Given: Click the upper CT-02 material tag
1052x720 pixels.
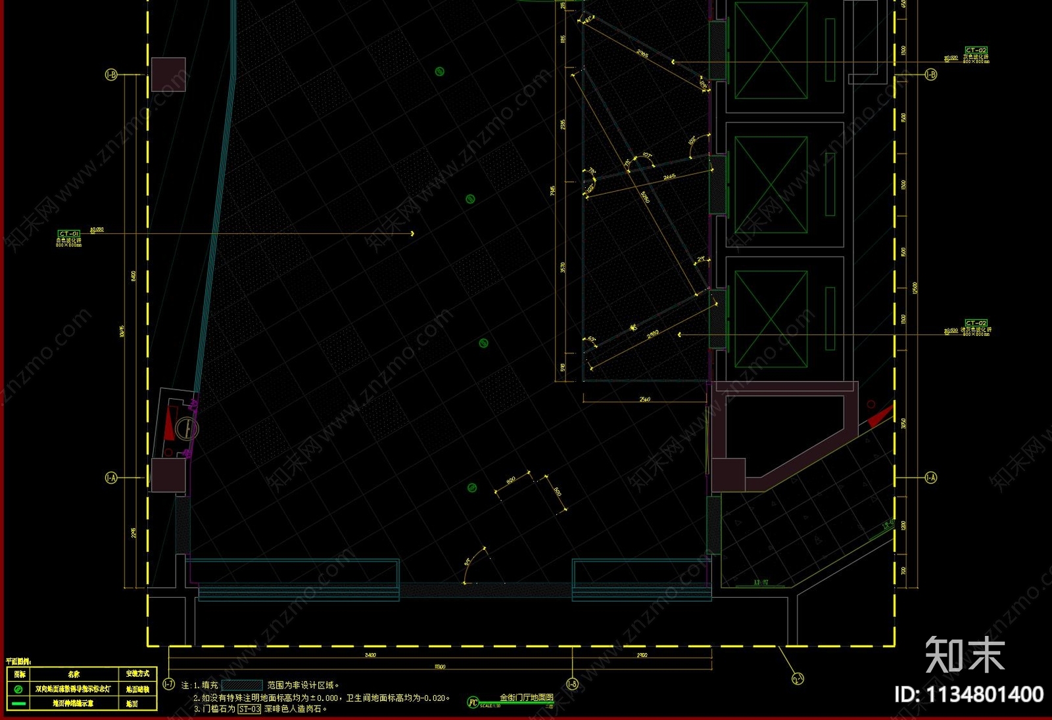Looking at the screenshot, I should click(x=976, y=50).
